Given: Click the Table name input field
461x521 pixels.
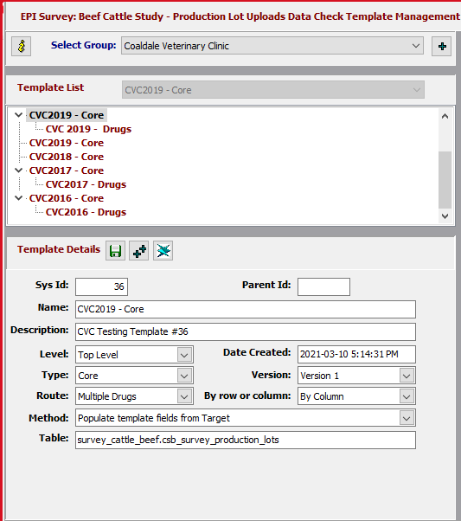Looking at the screenshot, I should tap(246, 440).
